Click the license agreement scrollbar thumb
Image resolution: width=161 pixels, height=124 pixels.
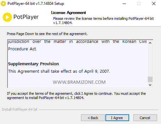tap(150, 80)
